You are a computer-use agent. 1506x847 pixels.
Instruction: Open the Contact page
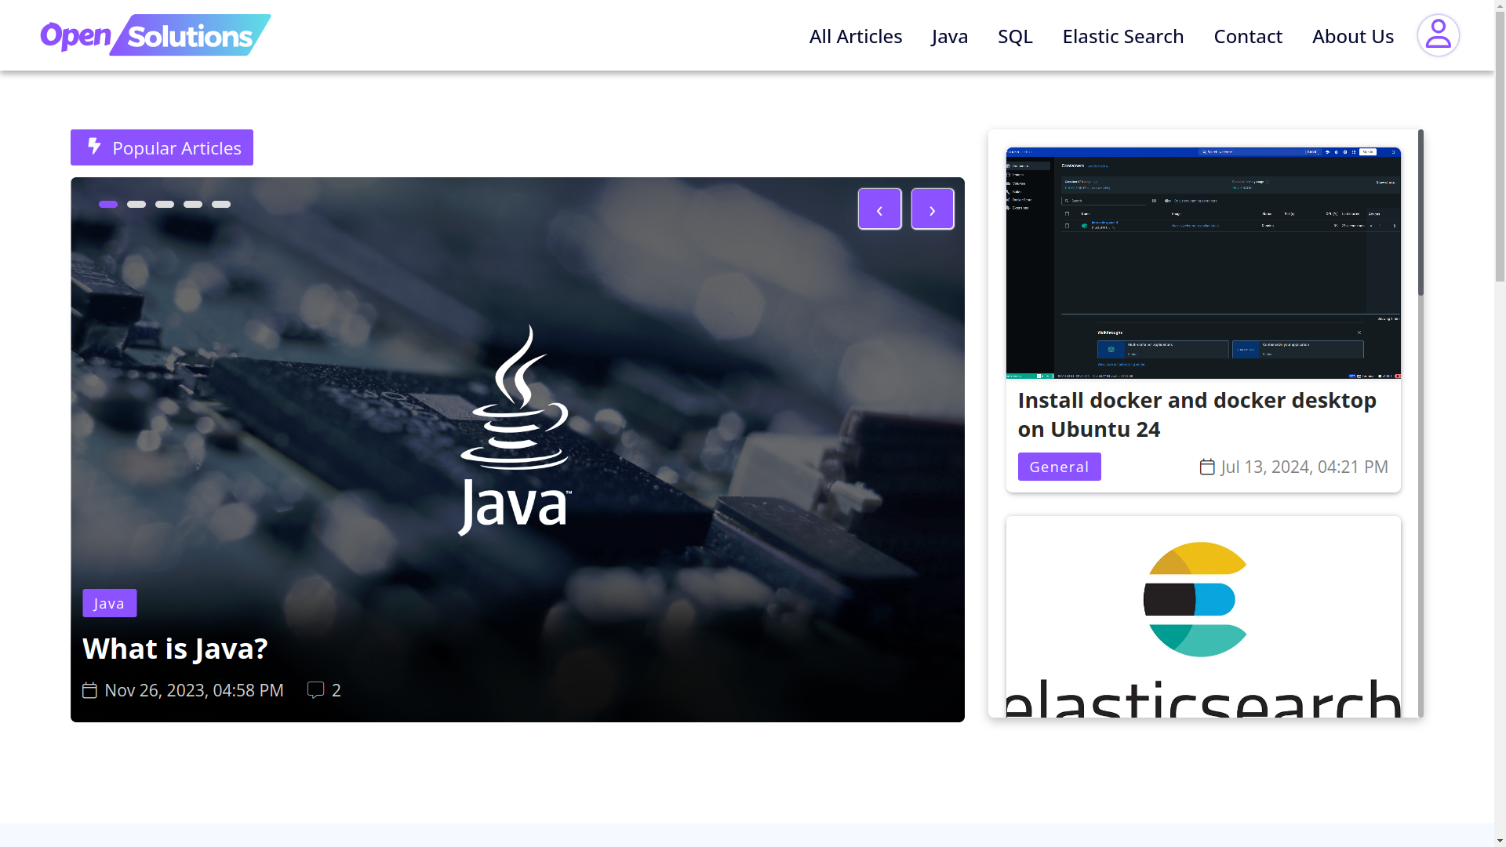(1248, 36)
